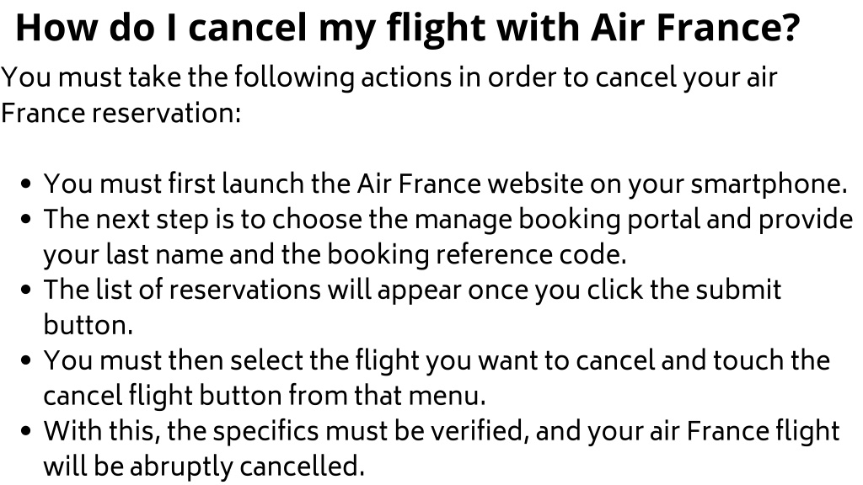This screenshot has height=485, width=863.
Task: Click the word 'button.' under the third bullet
Action: point(88,324)
